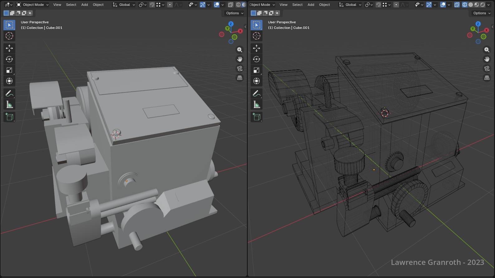Click the Z axis on left navigation gizmo

[231, 24]
